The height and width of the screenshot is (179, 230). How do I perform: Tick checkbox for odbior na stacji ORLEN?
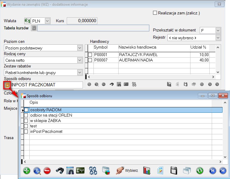tap(26, 115)
